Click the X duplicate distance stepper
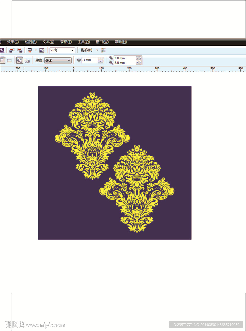The height and width of the screenshot is (331, 246). coord(139,58)
